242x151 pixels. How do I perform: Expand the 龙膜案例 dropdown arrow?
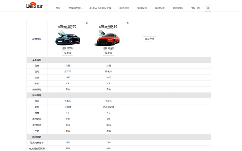point(149,8)
